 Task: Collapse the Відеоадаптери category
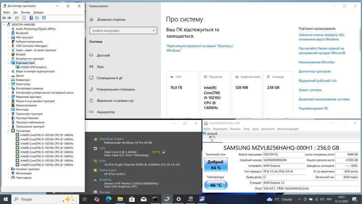(x=9, y=63)
